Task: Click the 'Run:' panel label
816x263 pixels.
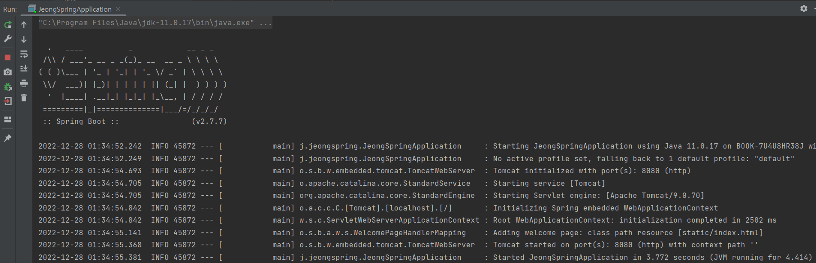Action: [x=10, y=9]
